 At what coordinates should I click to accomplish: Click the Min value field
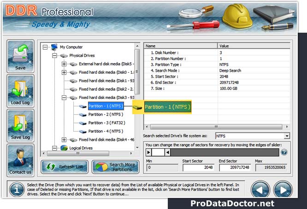click(162, 168)
